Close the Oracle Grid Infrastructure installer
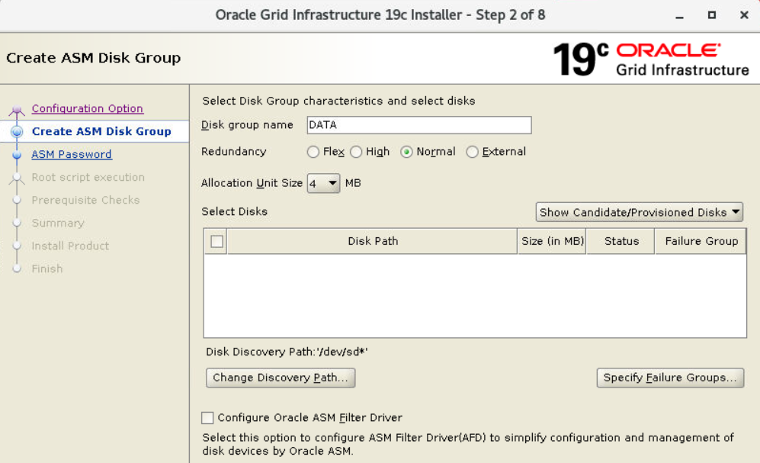The height and width of the screenshot is (463, 760). pos(744,15)
